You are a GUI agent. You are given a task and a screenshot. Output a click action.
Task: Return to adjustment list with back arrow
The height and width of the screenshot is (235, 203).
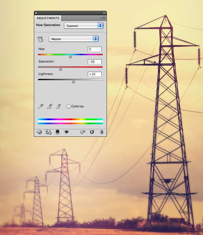[39, 132]
